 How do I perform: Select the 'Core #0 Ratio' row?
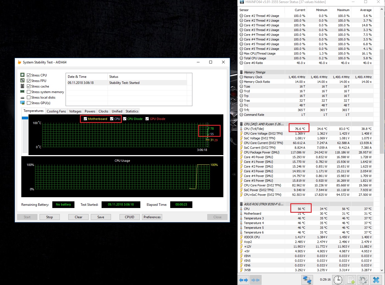(306, 63)
